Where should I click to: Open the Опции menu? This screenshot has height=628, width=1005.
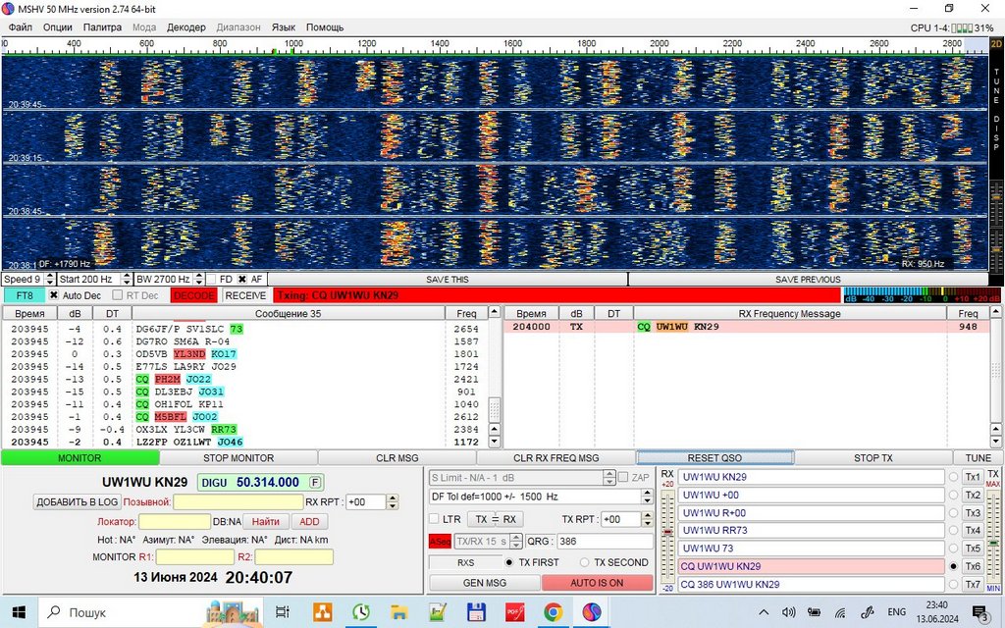57,26
